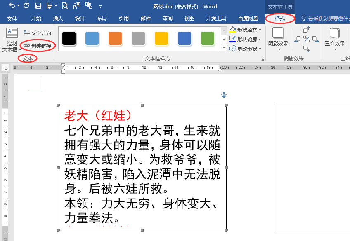Click the right indent marker on ruler

[x=220, y=70]
